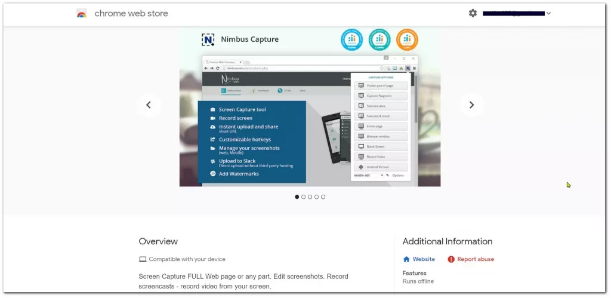This screenshot has height=298, width=611.
Task: Click the Report abuse link
Action: [476, 259]
